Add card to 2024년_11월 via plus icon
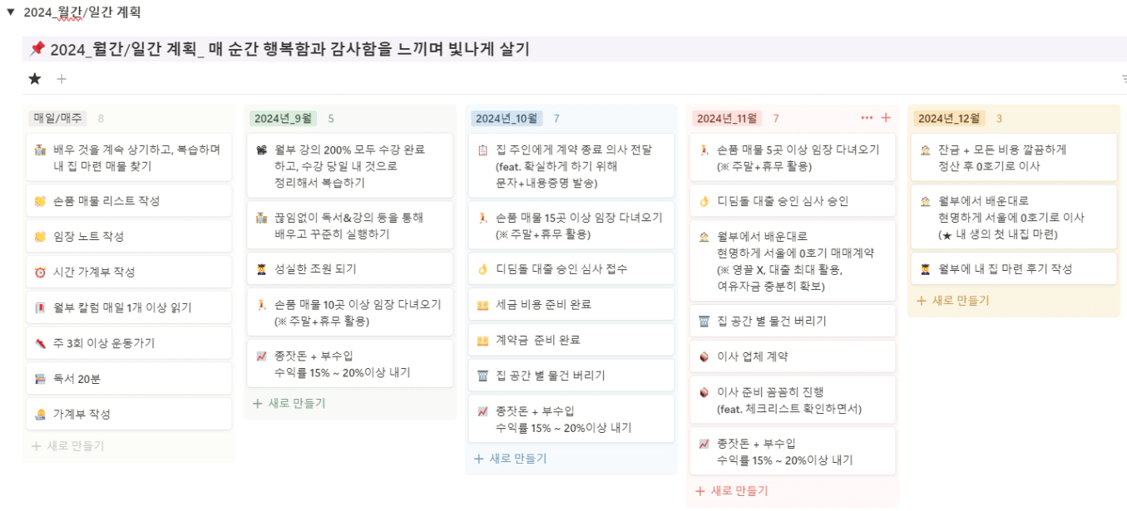 [886, 118]
